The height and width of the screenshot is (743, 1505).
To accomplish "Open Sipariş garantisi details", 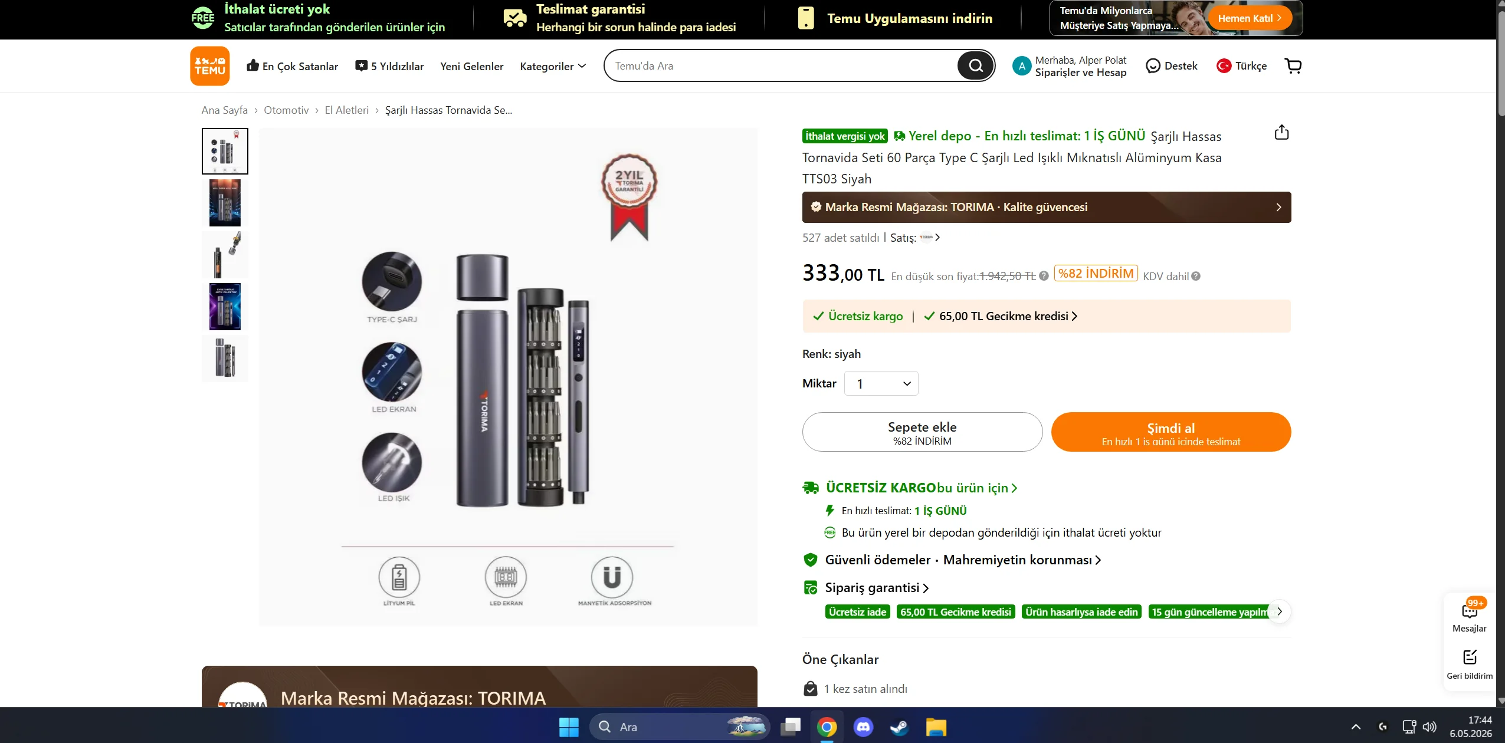I will point(877,588).
